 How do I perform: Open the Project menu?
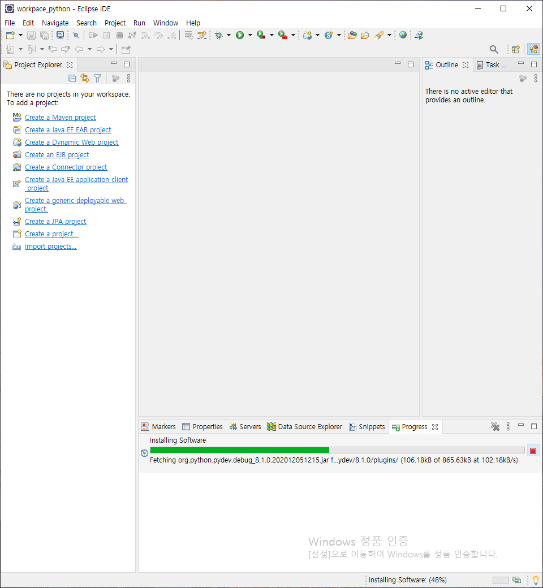(x=115, y=23)
